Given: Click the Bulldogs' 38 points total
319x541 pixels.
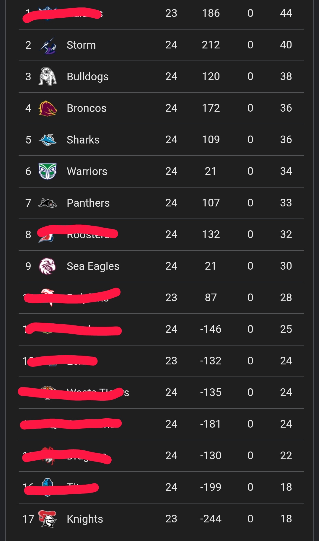Looking at the screenshot, I should pyautogui.click(x=286, y=76).
